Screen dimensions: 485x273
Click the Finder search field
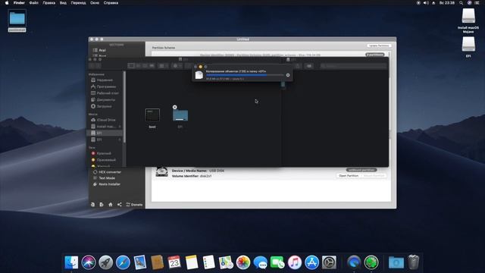353,66
